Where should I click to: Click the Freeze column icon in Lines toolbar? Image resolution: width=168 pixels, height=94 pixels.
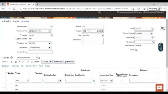tap(23, 62)
